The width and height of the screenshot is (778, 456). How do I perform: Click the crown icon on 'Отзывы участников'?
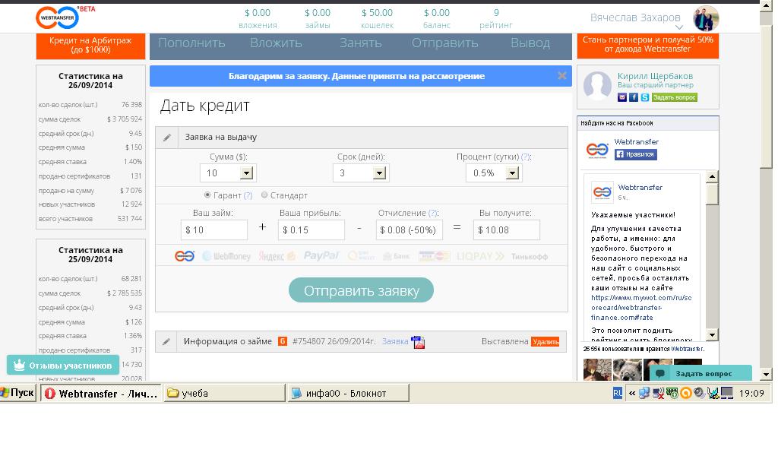[x=19, y=366]
